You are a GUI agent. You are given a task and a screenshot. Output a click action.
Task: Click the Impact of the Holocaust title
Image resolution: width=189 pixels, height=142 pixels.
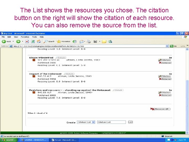click(x=45, y=74)
